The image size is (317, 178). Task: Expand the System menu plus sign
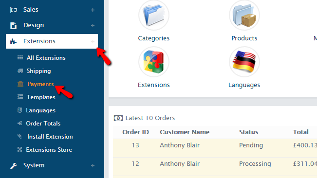(x=93, y=166)
